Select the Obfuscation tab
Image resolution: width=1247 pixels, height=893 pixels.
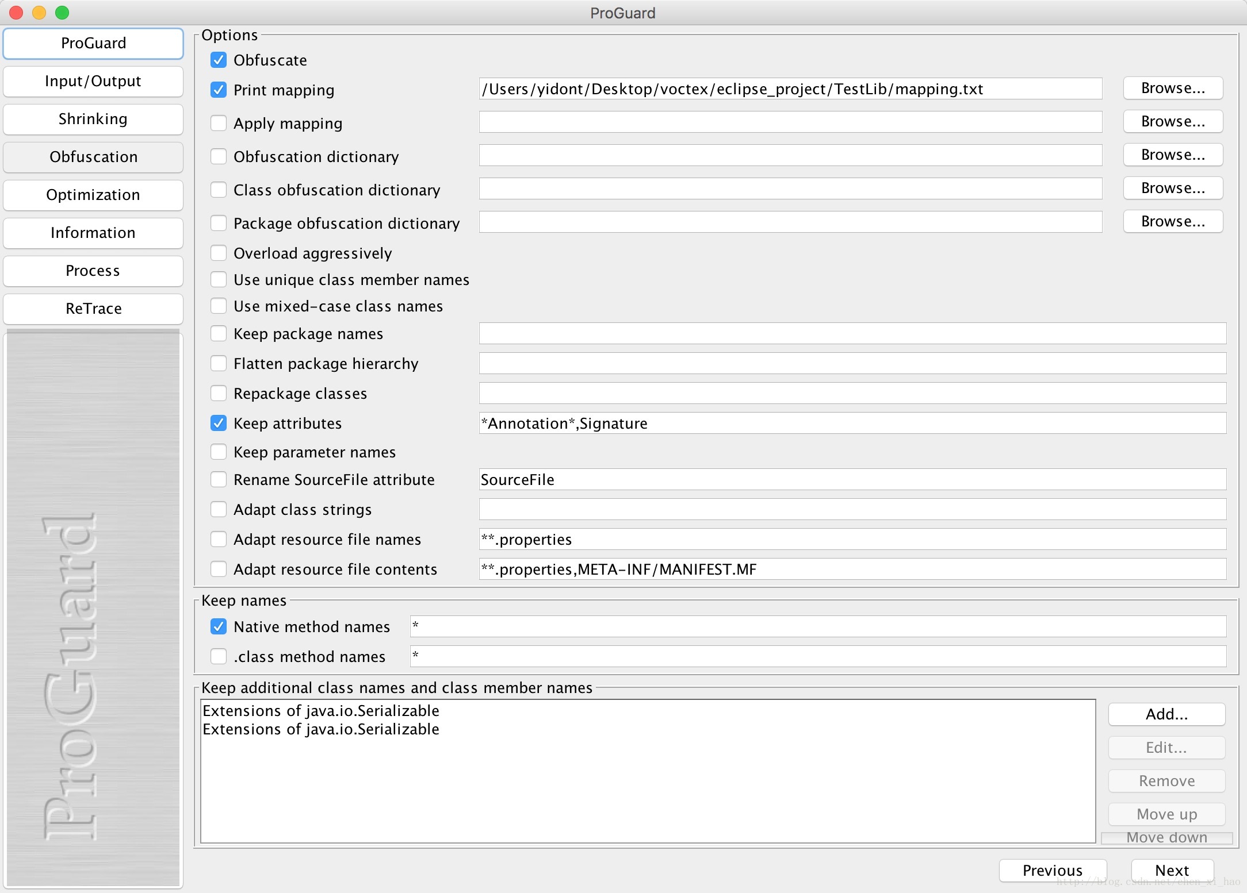click(x=93, y=157)
